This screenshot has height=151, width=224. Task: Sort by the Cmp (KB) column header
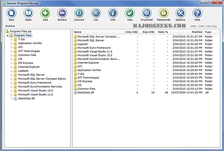(x=130, y=32)
